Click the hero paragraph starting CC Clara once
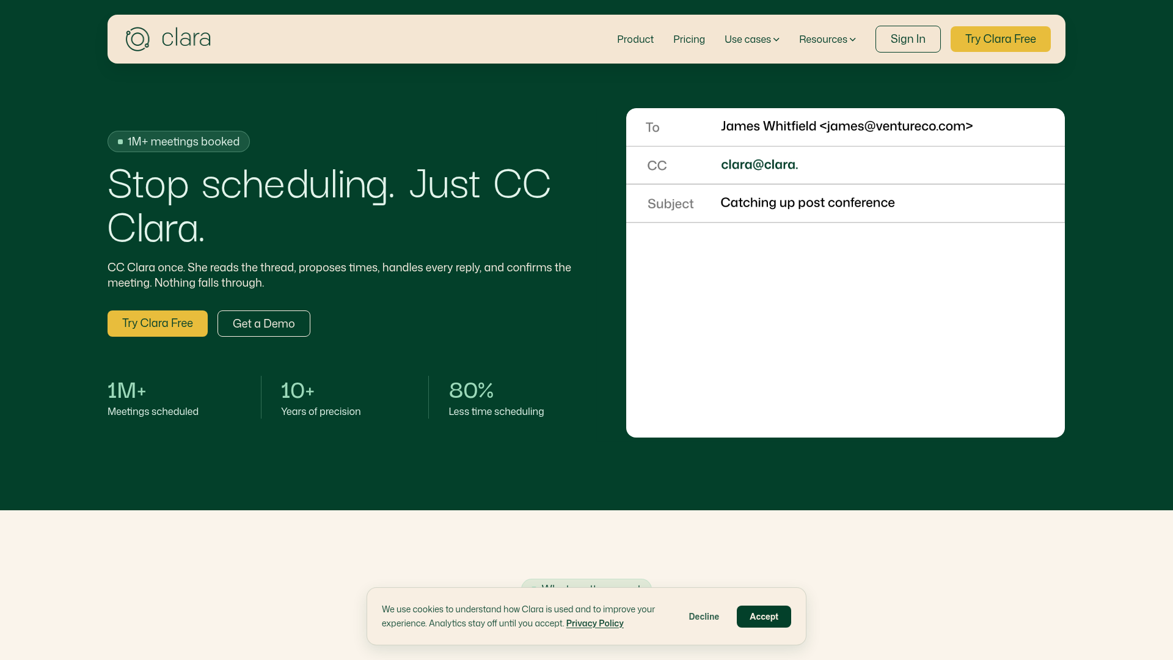1173x660 pixels. pos(340,275)
